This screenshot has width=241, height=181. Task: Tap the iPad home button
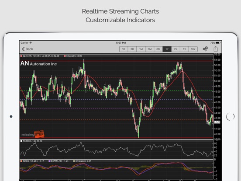tap(230, 116)
